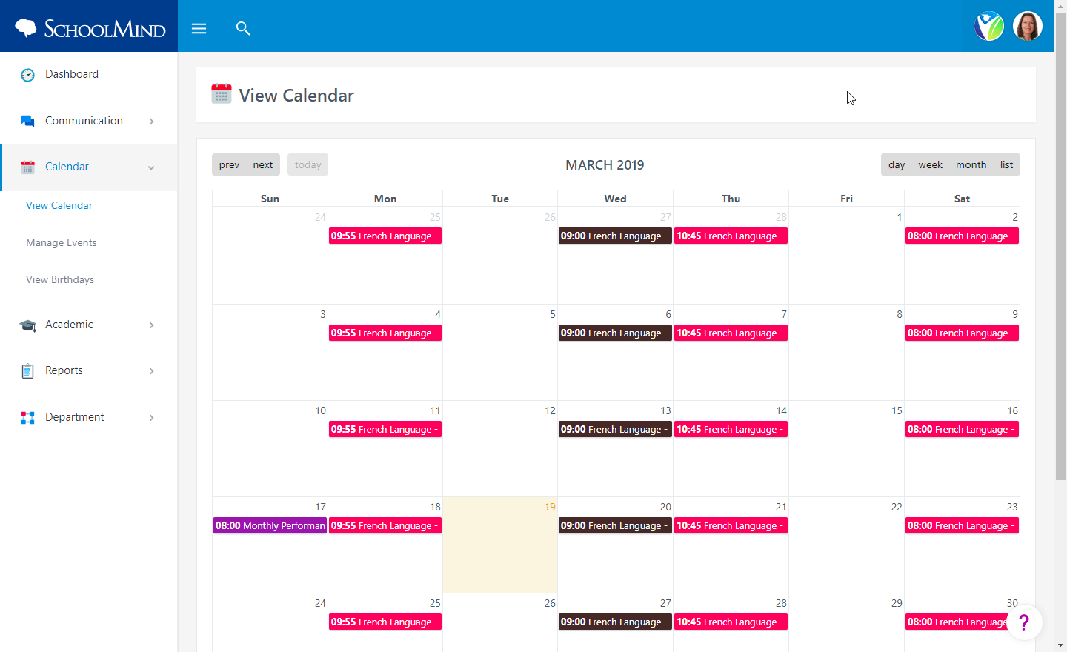The width and height of the screenshot is (1067, 652).
Task: Click the Reports clipboard icon
Action: click(27, 370)
